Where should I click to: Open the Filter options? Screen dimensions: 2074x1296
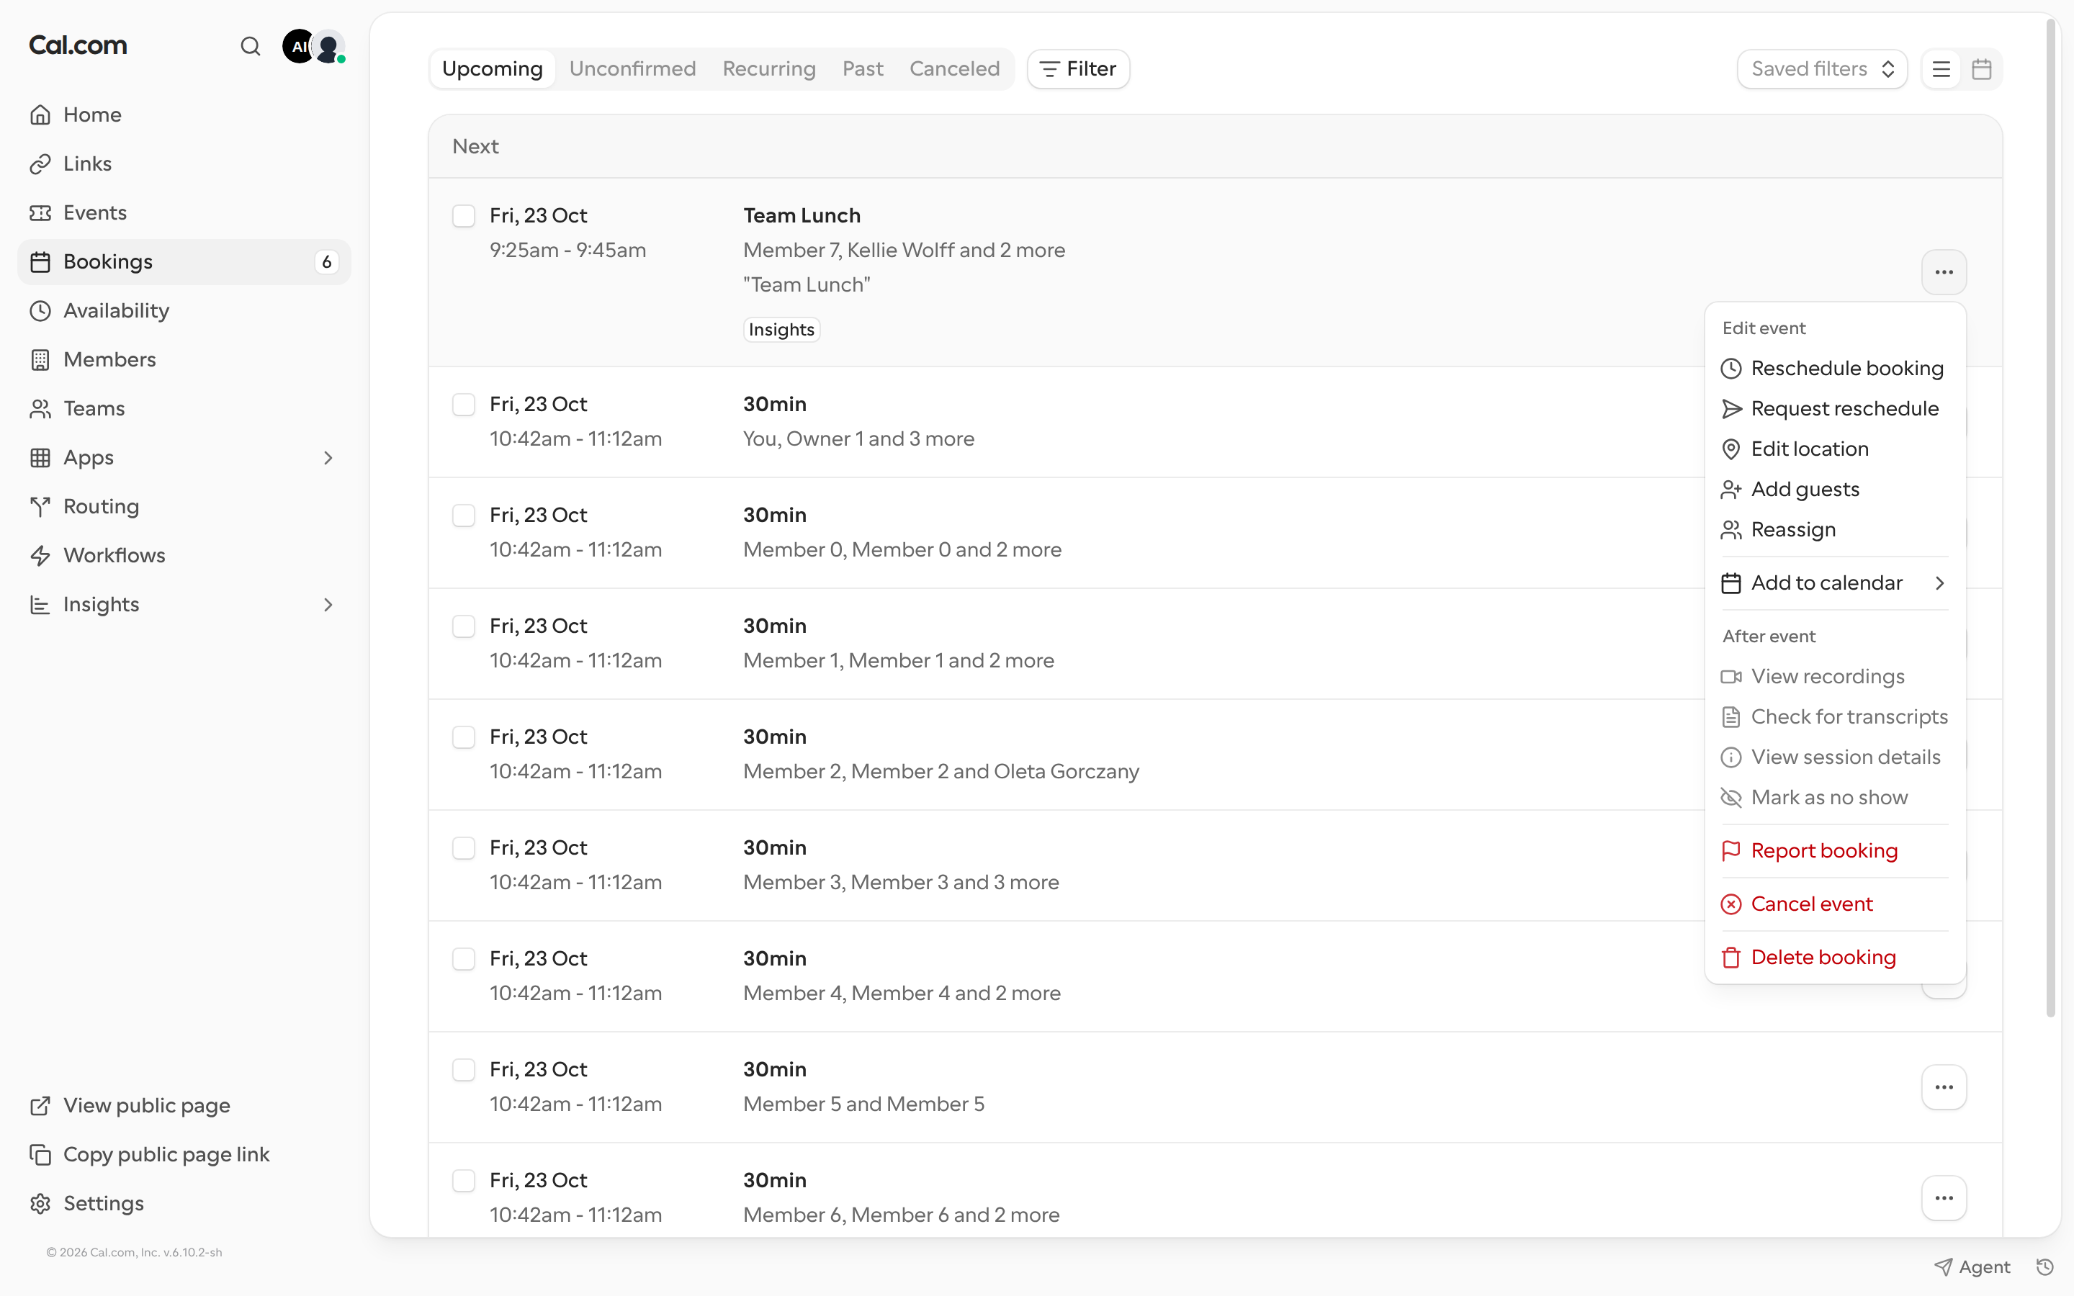click(1078, 68)
